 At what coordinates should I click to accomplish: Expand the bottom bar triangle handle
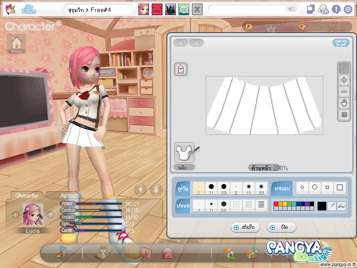(x=178, y=241)
